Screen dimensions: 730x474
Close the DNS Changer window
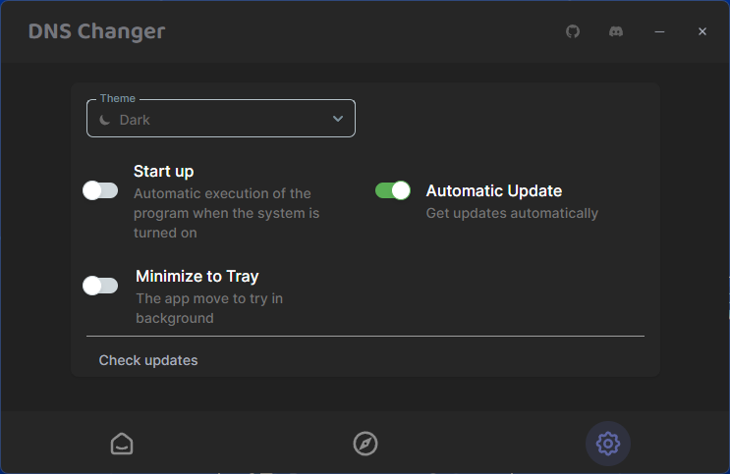point(702,31)
